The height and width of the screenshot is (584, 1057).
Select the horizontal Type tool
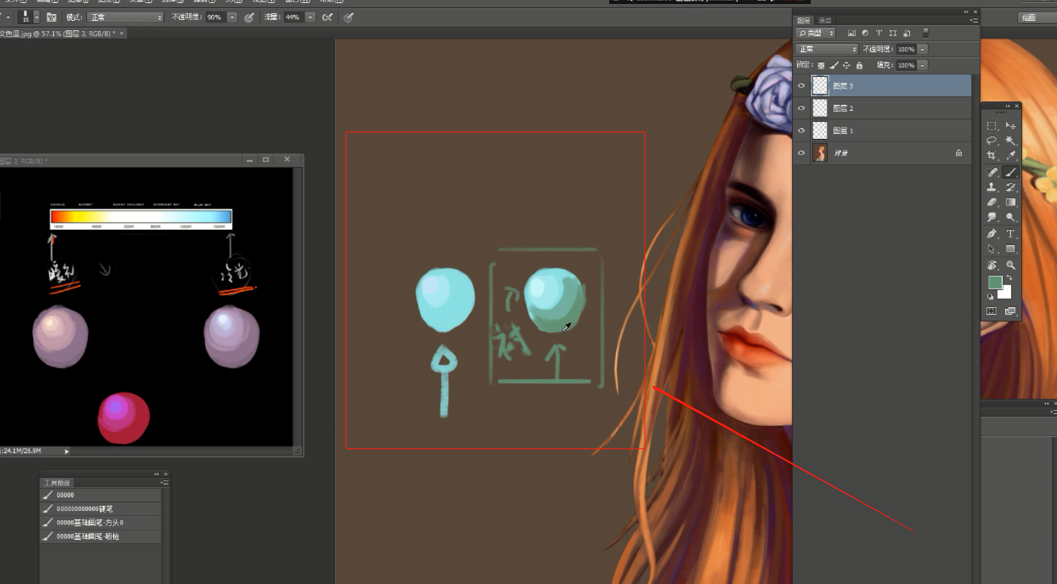(x=1011, y=234)
